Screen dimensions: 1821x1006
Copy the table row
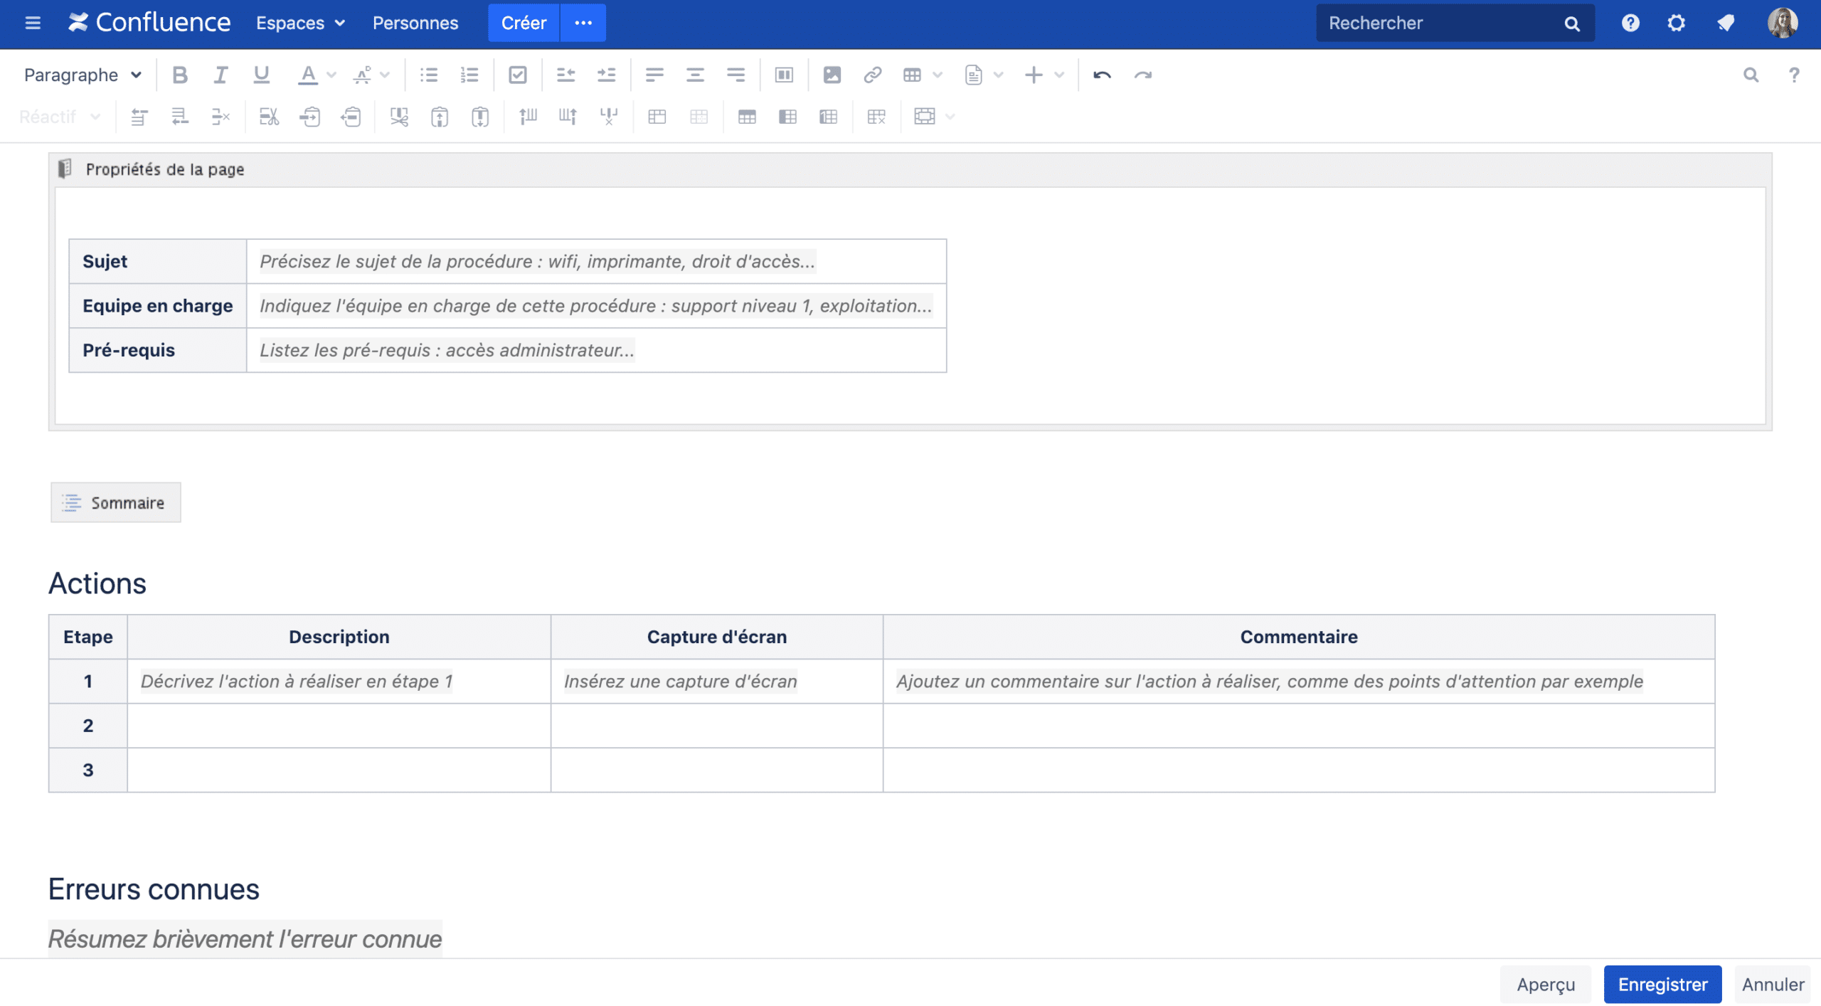[309, 117]
